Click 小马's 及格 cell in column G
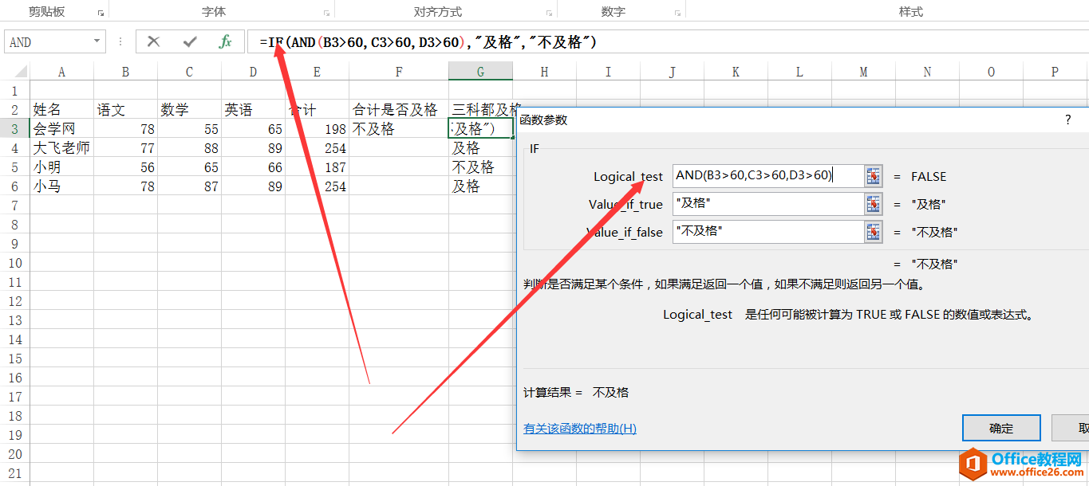The width and height of the screenshot is (1089, 486). pos(480,186)
